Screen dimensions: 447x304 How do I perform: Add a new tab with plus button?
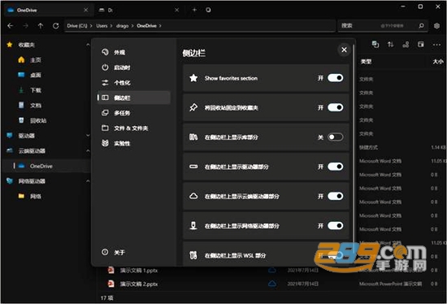(x=194, y=10)
